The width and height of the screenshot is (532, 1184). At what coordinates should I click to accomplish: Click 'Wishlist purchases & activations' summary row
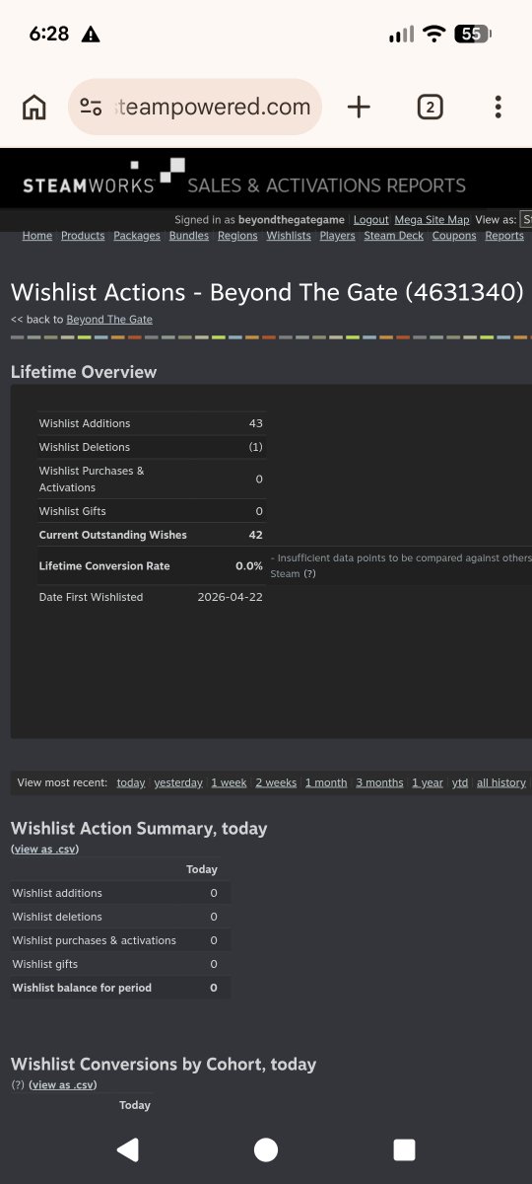pyautogui.click(x=120, y=940)
